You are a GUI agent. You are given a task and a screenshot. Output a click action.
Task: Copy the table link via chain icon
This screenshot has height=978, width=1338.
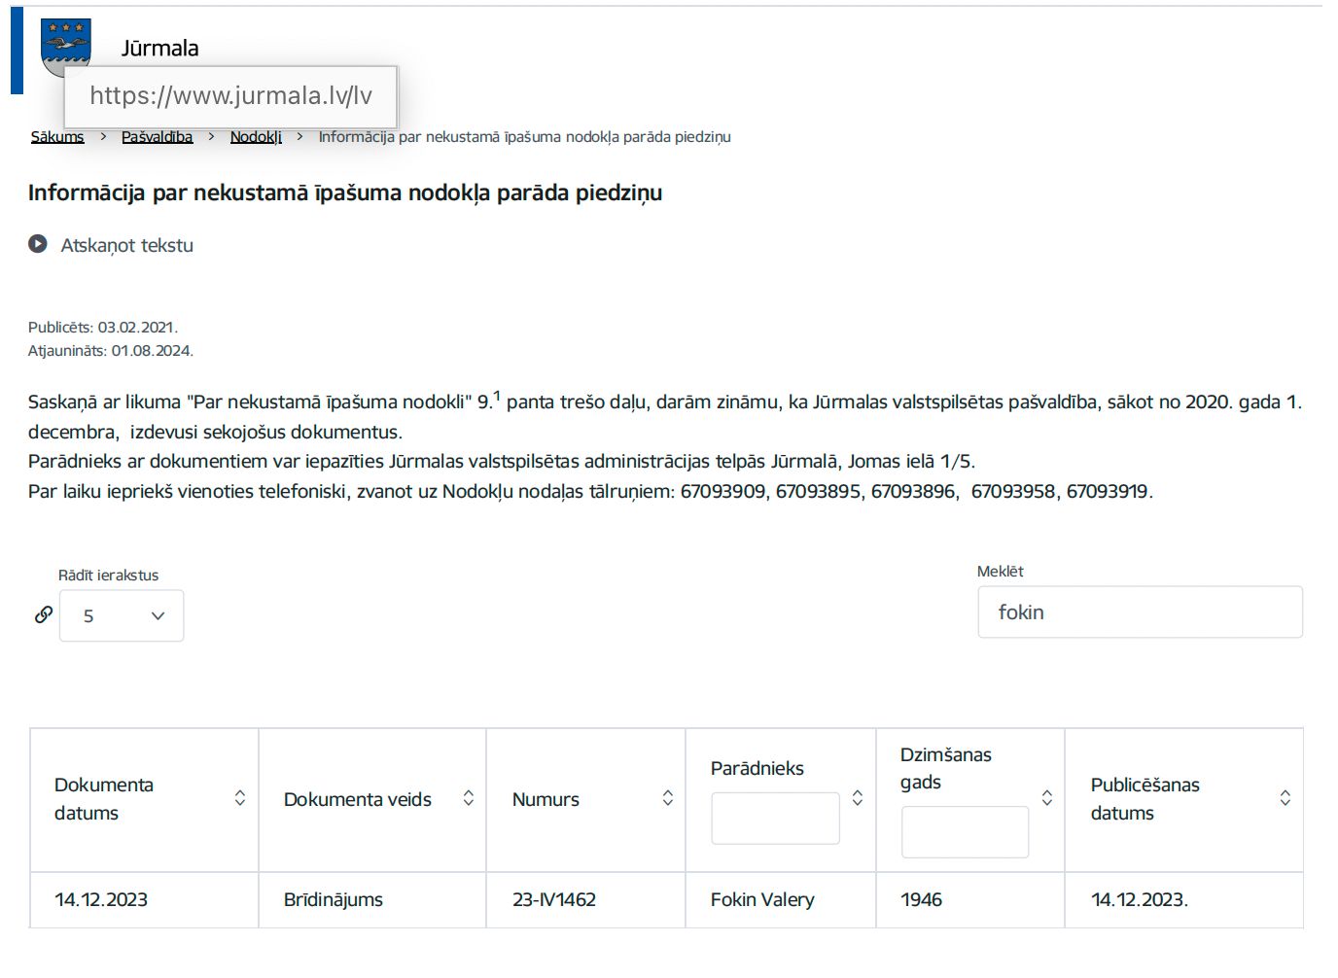click(x=44, y=614)
